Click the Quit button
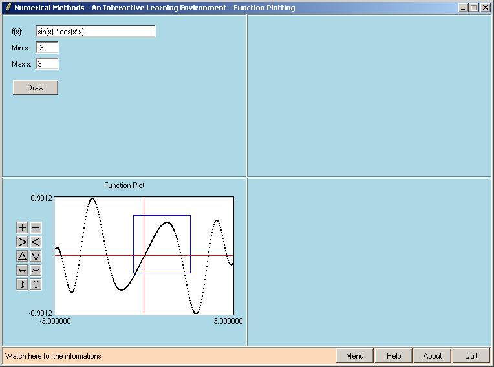This screenshot has width=494, height=367. 471,355
